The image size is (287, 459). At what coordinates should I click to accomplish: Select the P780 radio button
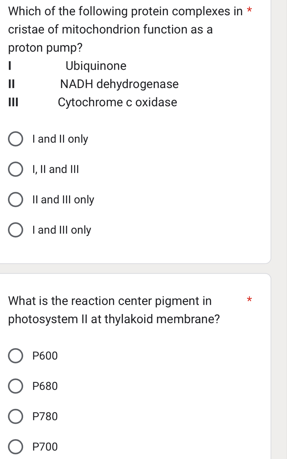[16, 416]
